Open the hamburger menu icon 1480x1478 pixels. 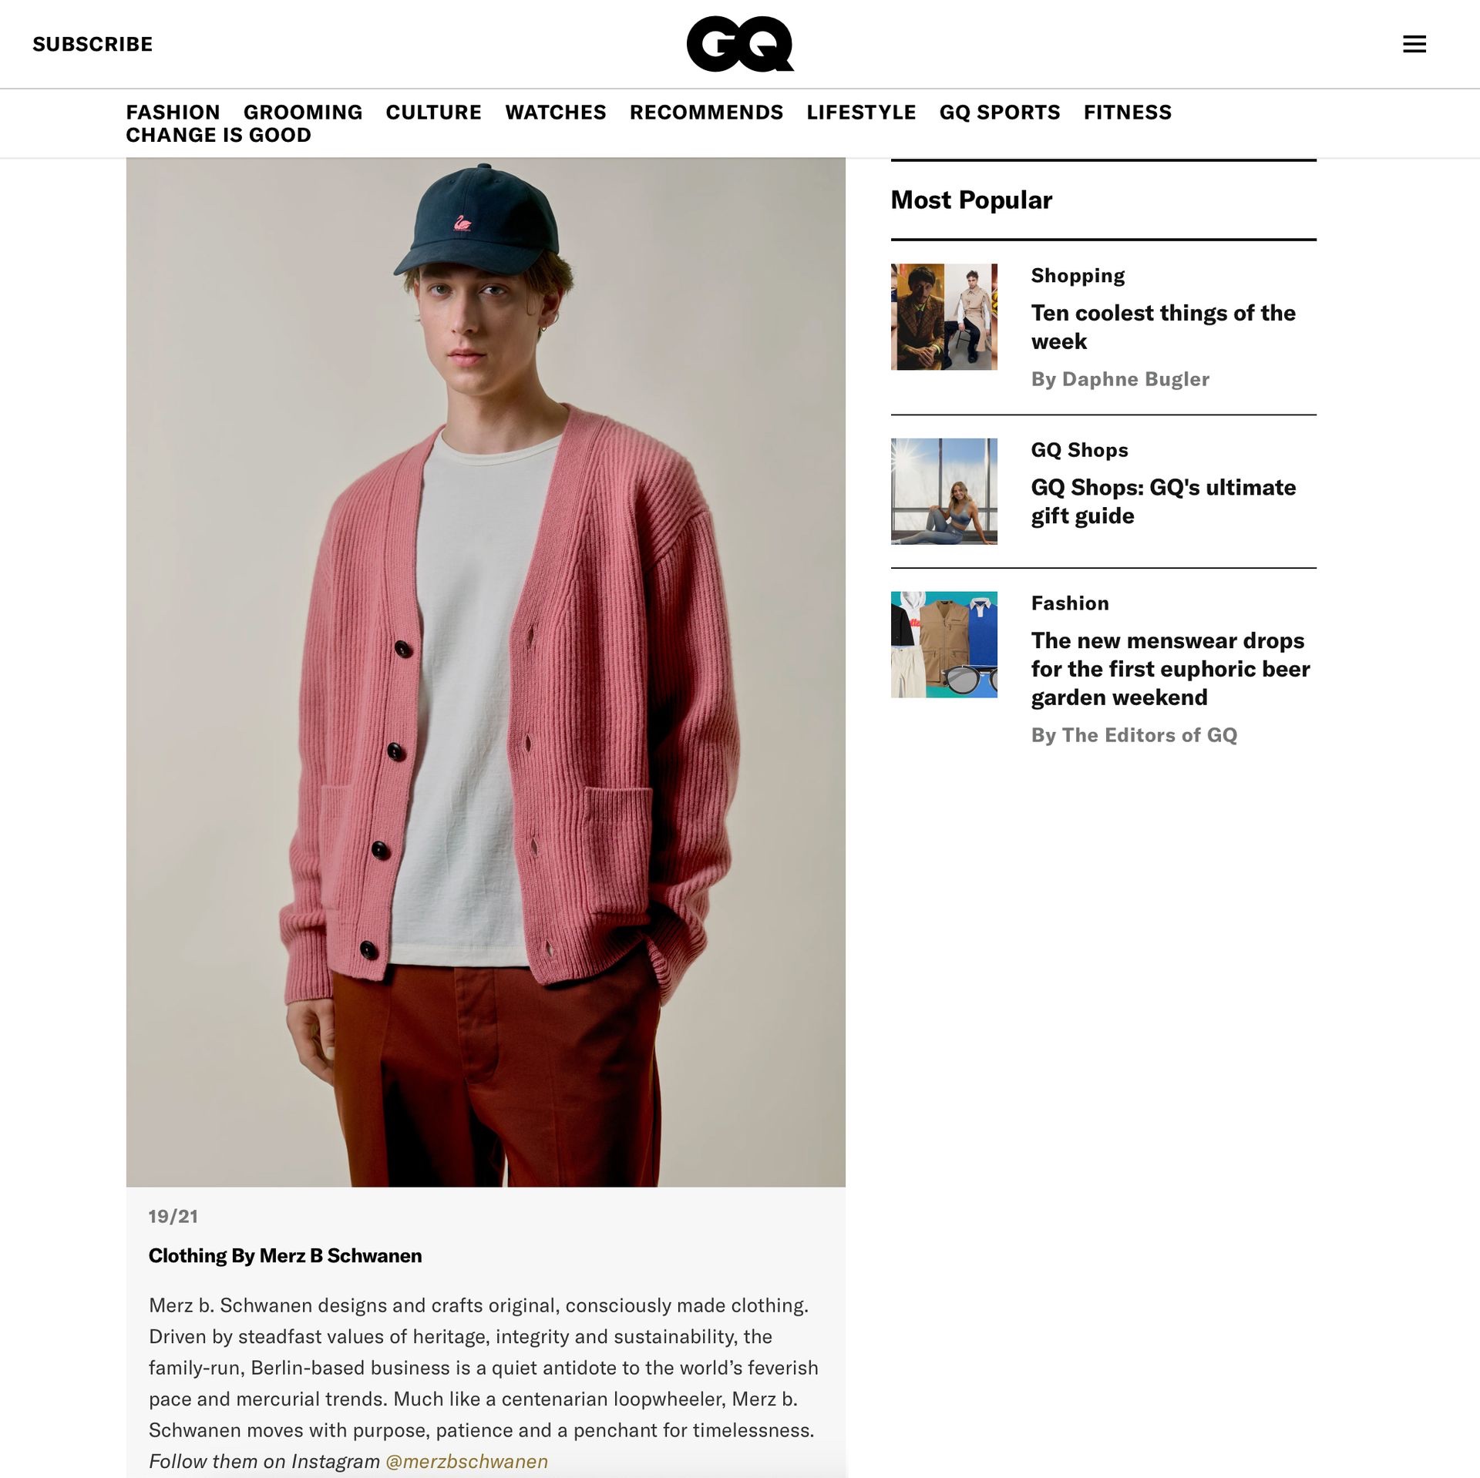tap(1414, 44)
